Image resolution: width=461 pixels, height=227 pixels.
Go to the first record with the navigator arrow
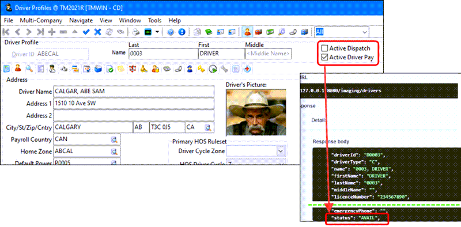6,32
